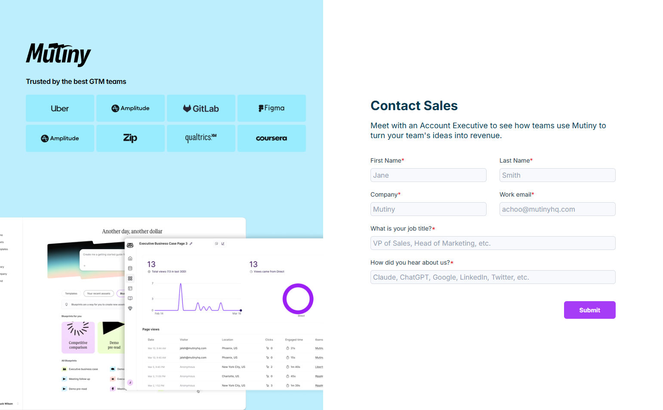Click the Executive business case link
Image resolution: width=663 pixels, height=410 pixels.
83,369
